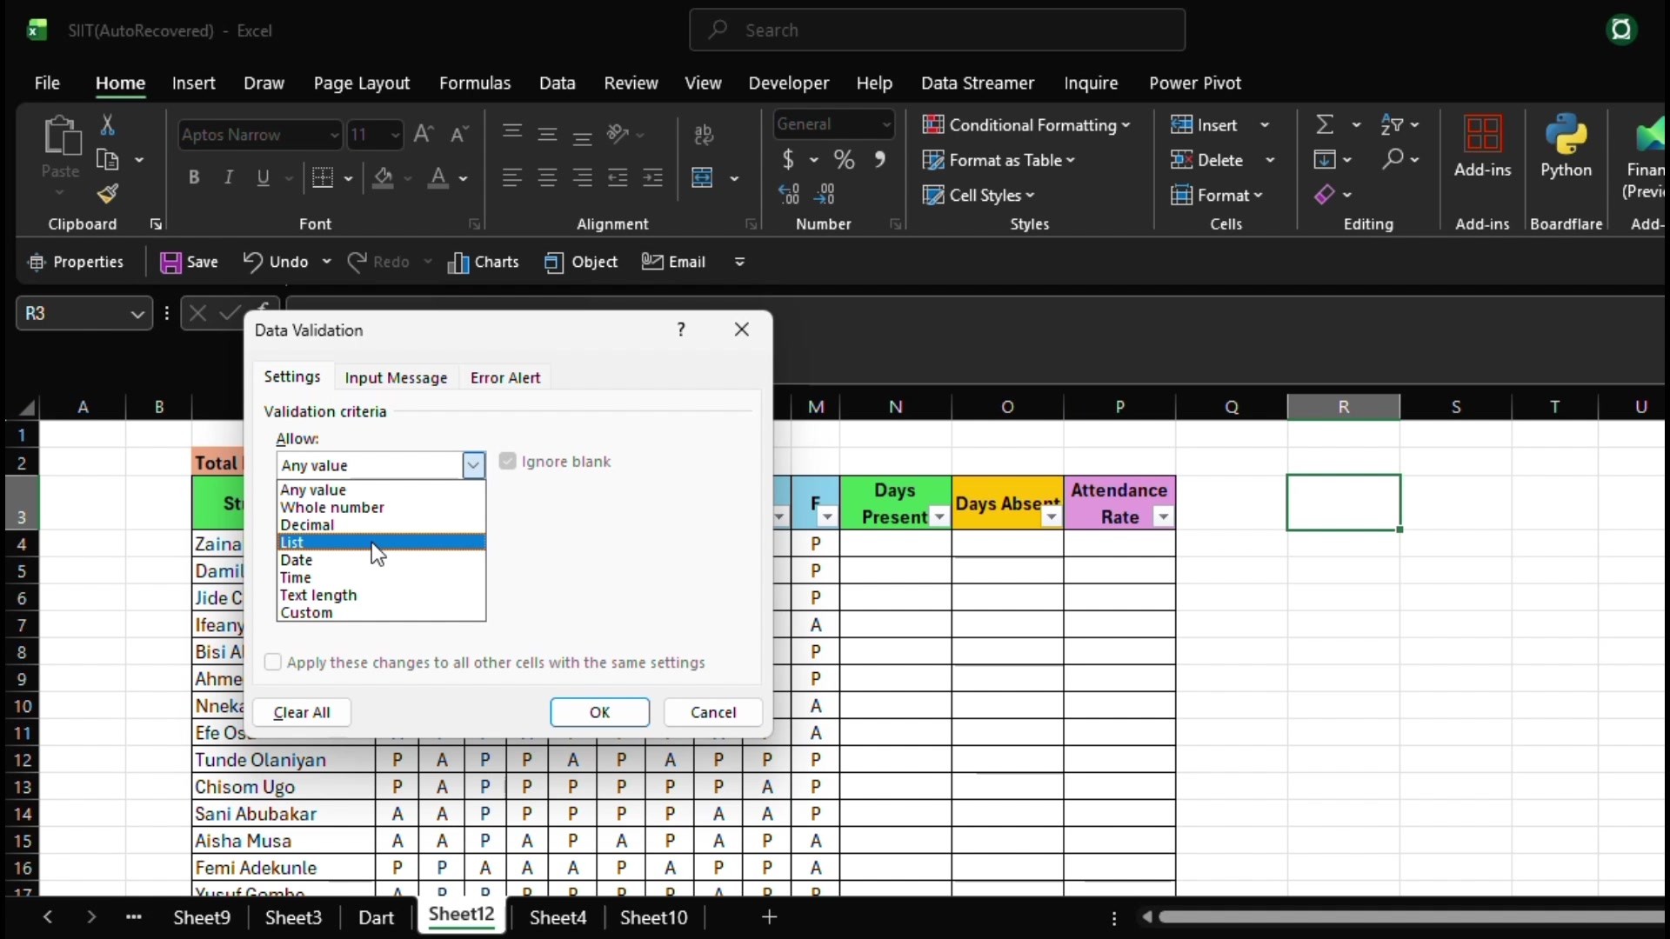Open the font size dropdown
1670x939 pixels.
(395, 135)
